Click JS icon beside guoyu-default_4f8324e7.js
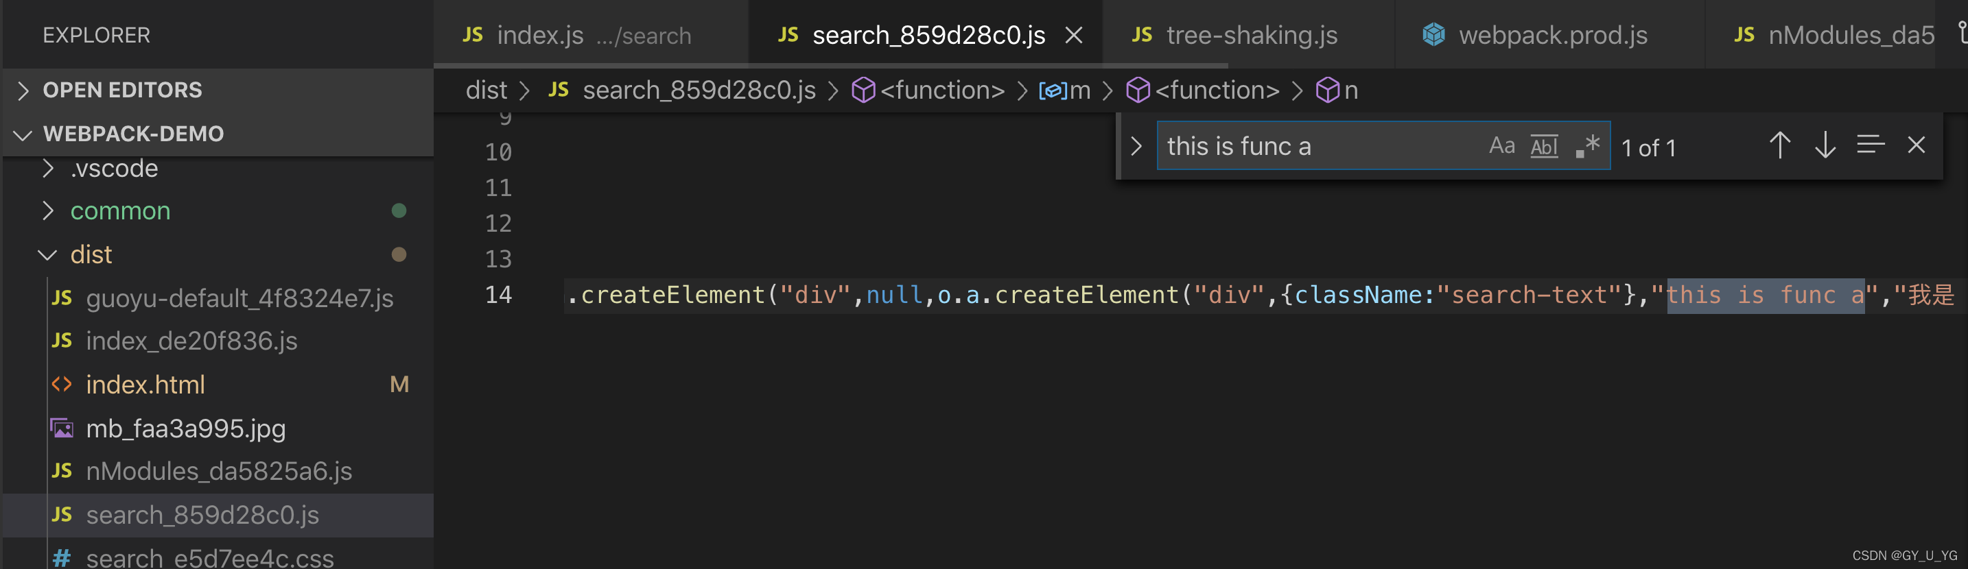 point(62,298)
